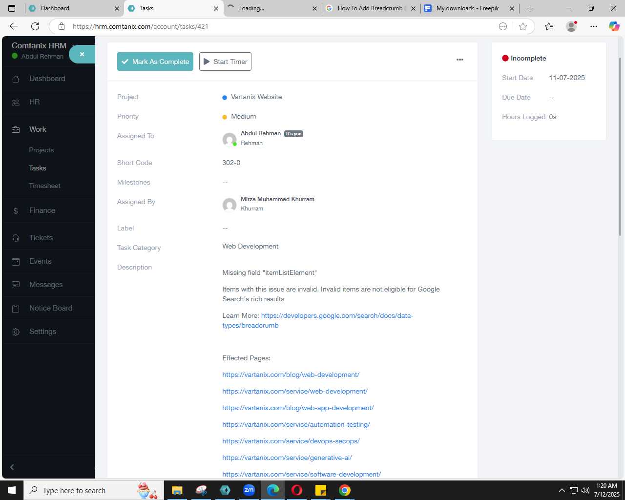Viewport: 625px width, 500px height.
Task: Show hidden system tray icons
Action: tap(562, 490)
